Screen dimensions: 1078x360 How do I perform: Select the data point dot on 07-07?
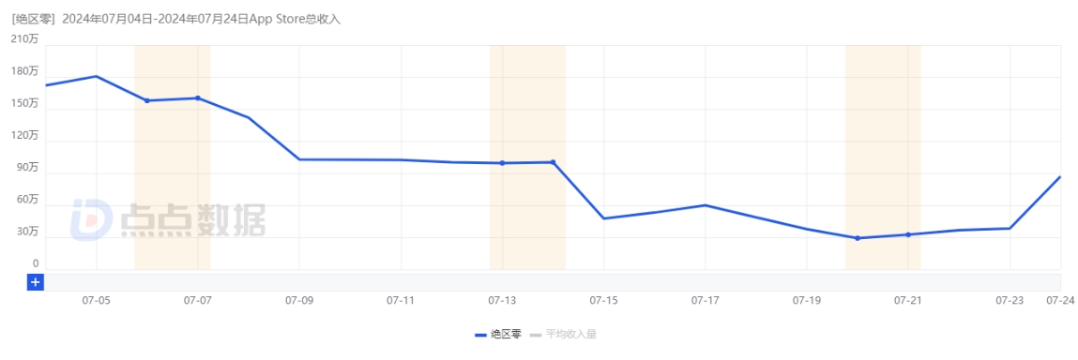(198, 98)
